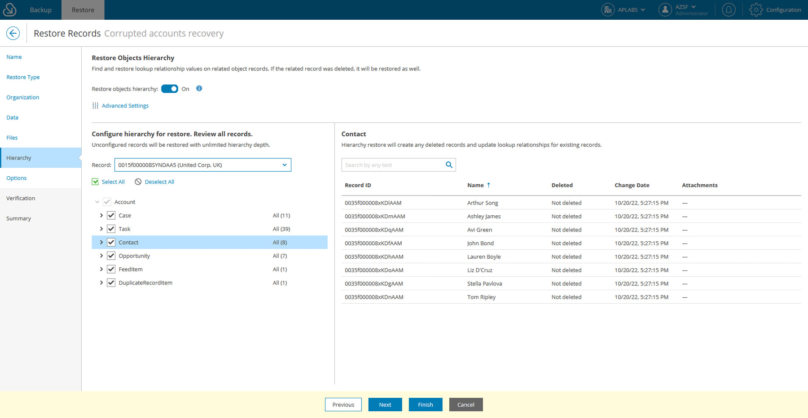Click the back arrow icon
Screen dimensions: 808x418
pyautogui.click(x=13, y=33)
